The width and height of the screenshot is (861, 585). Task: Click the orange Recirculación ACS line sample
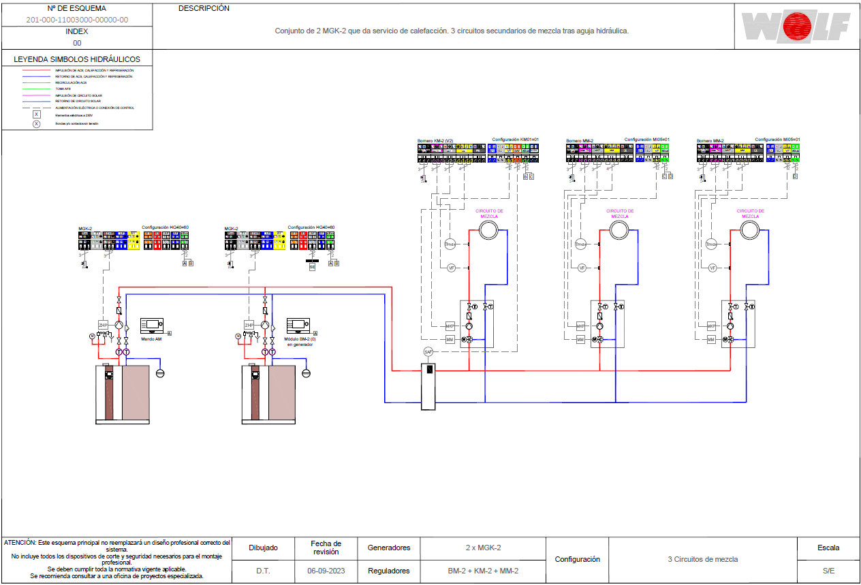[x=36, y=83]
